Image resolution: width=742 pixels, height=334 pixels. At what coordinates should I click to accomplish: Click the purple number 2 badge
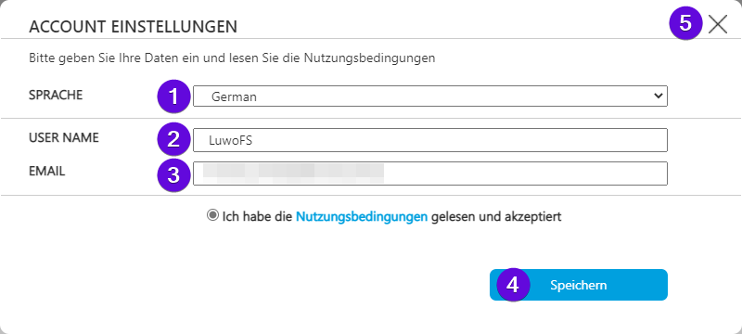click(x=173, y=139)
